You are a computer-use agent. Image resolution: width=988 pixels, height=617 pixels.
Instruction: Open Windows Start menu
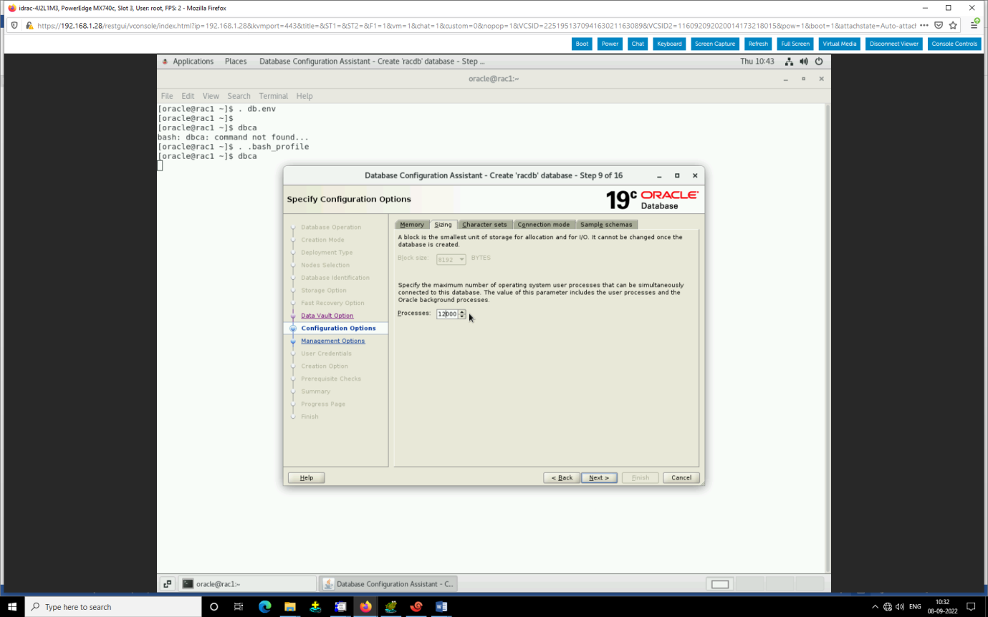(12, 606)
